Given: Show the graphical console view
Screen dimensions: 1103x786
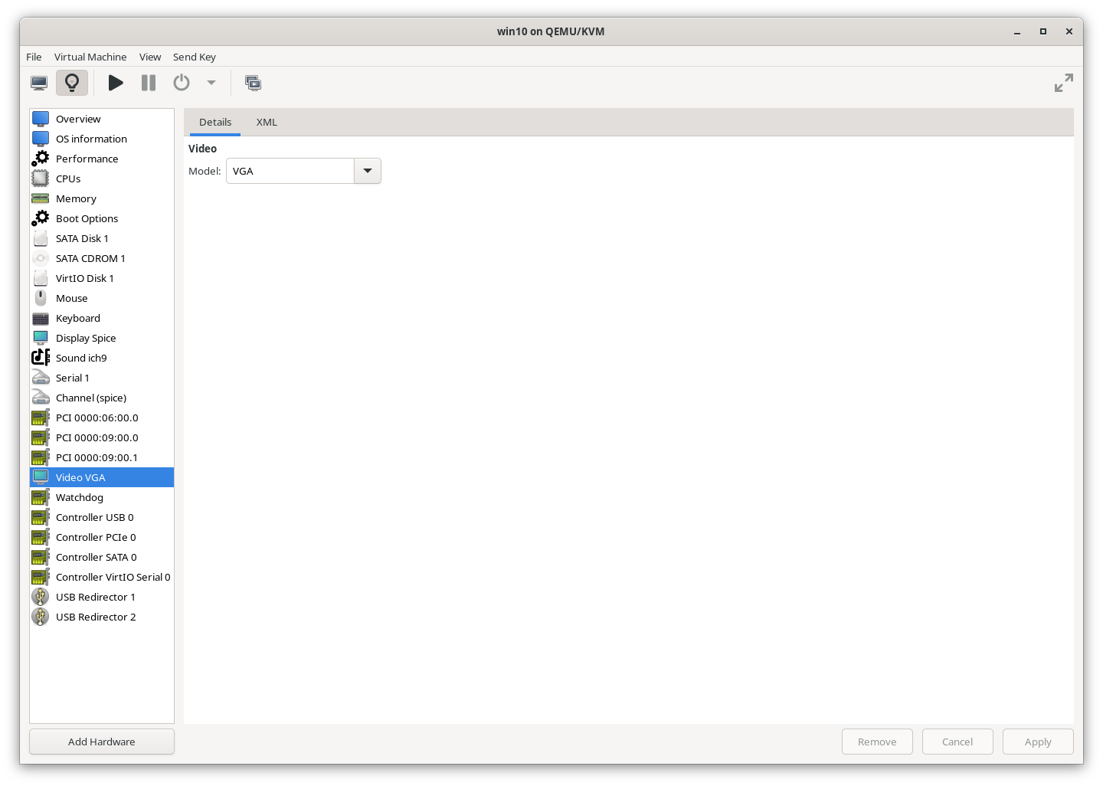Looking at the screenshot, I should coord(39,83).
